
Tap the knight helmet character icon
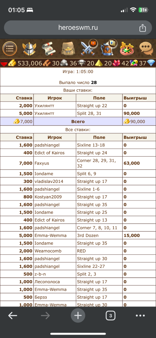[x=29, y=49]
